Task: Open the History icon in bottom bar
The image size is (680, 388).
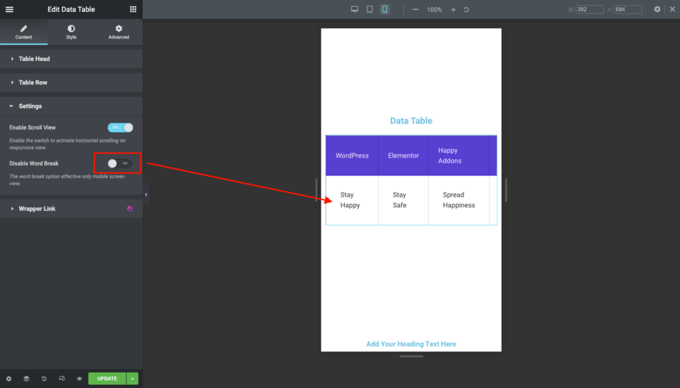Action: tap(44, 379)
